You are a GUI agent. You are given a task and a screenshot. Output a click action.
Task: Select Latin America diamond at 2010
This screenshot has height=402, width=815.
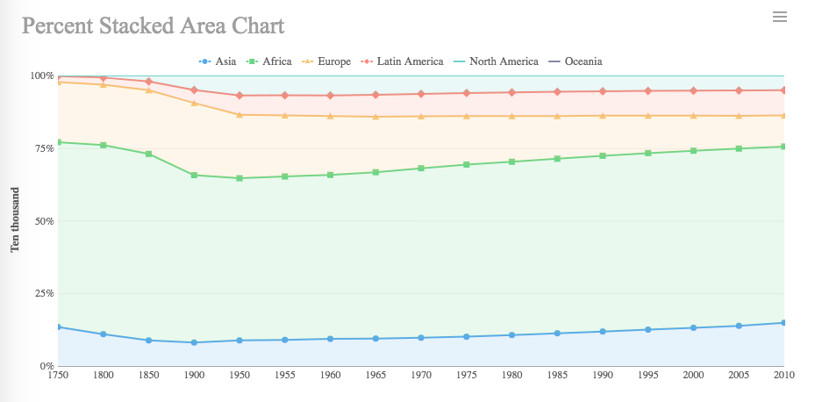[x=783, y=90]
